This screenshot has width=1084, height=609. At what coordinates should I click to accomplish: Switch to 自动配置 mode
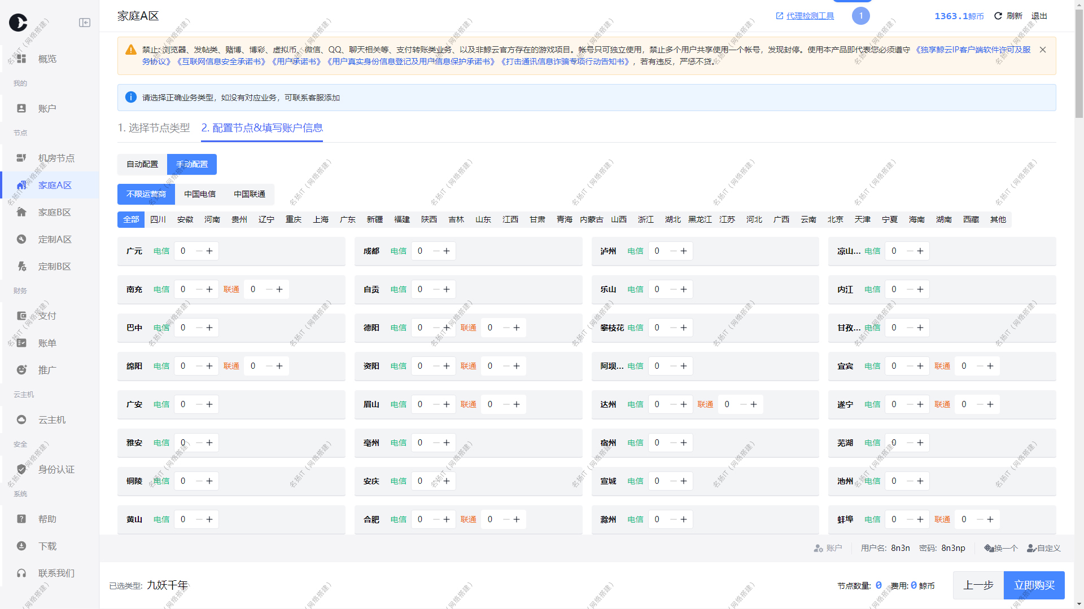(142, 164)
